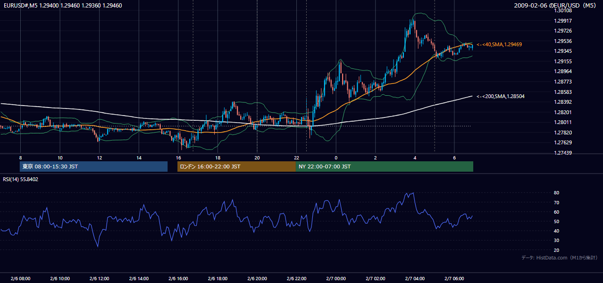Click price axis value 1.29155

point(563,61)
